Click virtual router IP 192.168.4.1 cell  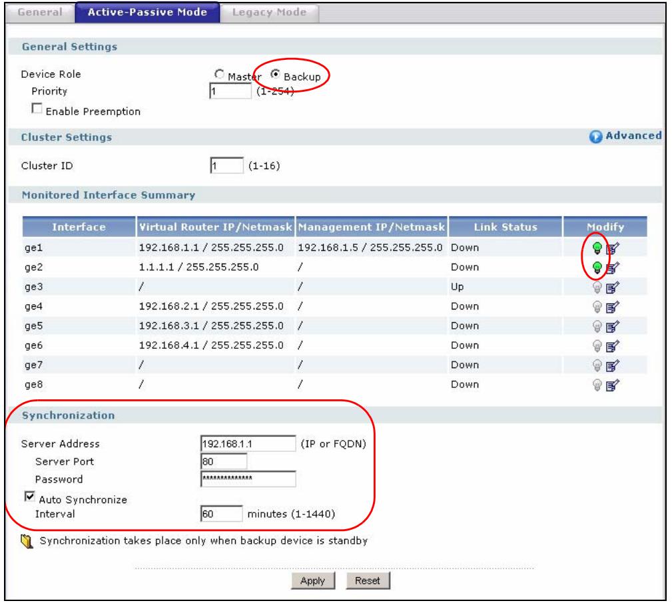211,345
